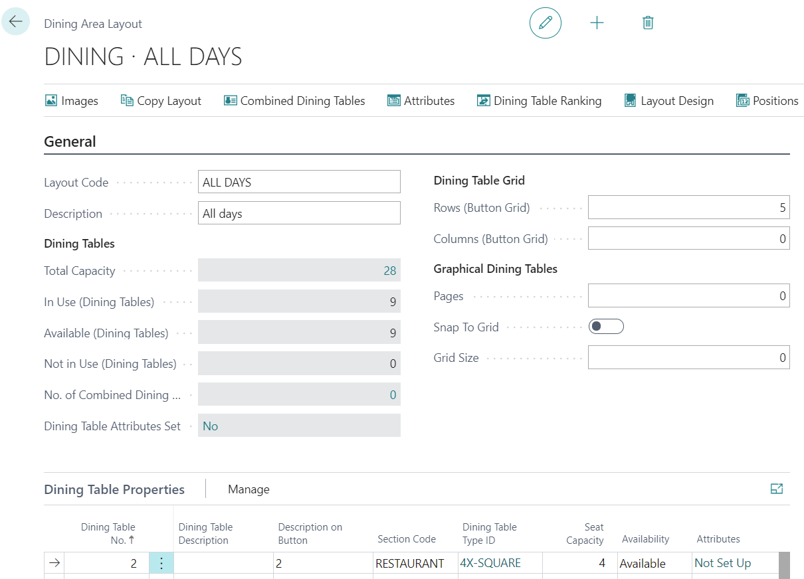Click the table's vertical scrollbar
804x579 pixels.
tap(784, 564)
